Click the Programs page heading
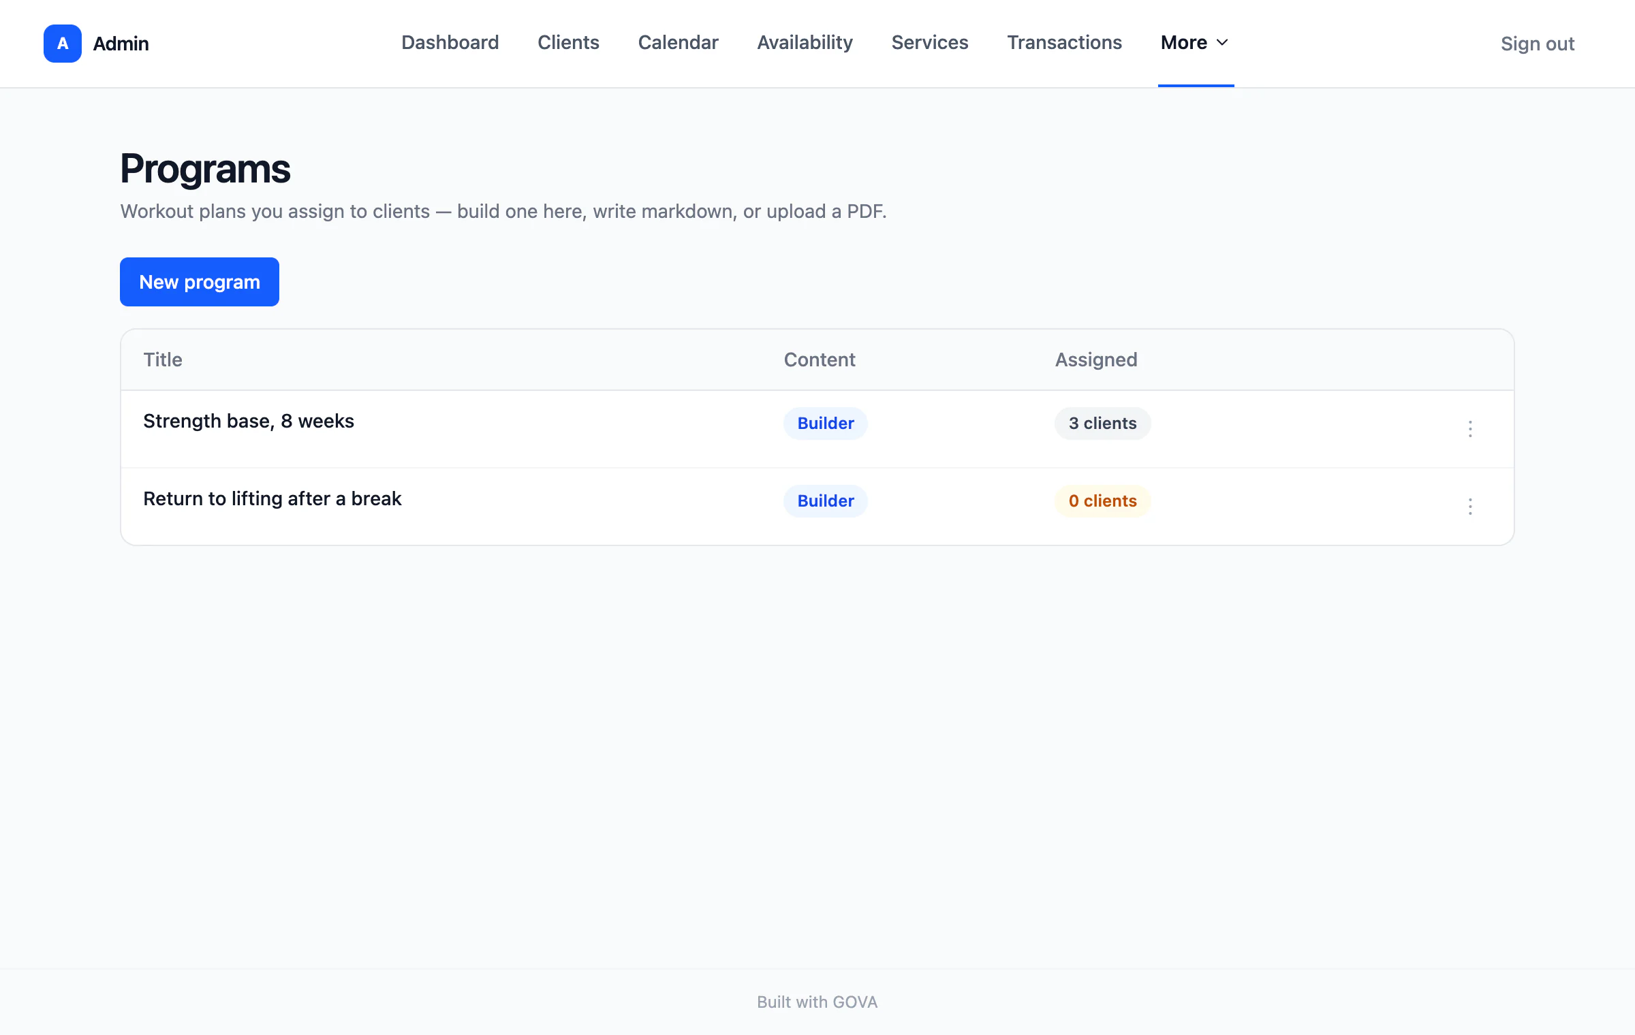 (x=205, y=169)
